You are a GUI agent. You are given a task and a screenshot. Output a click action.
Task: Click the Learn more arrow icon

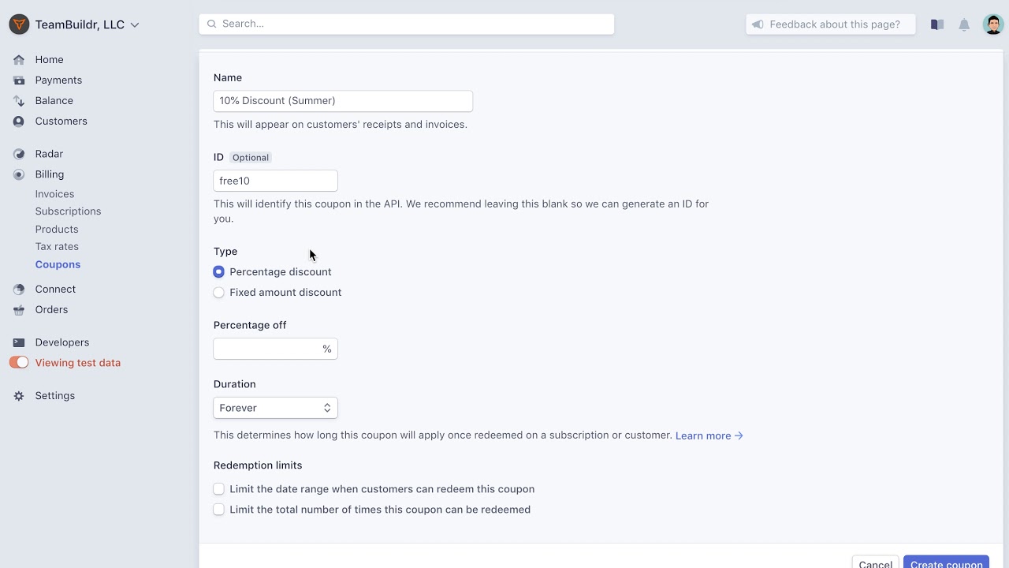pyautogui.click(x=739, y=435)
